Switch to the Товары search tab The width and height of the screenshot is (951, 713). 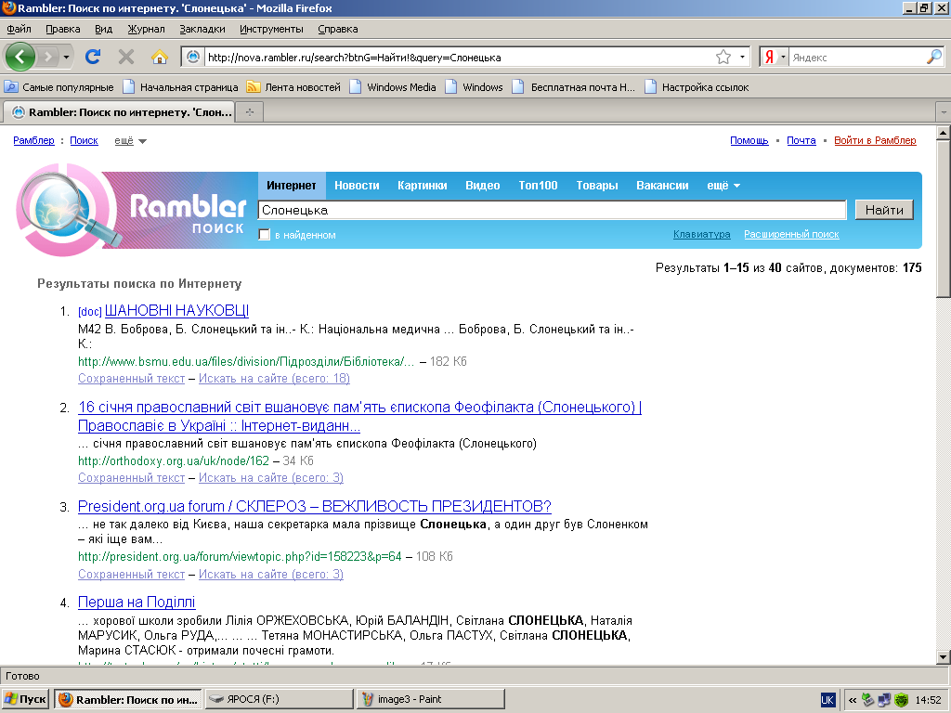pos(597,186)
